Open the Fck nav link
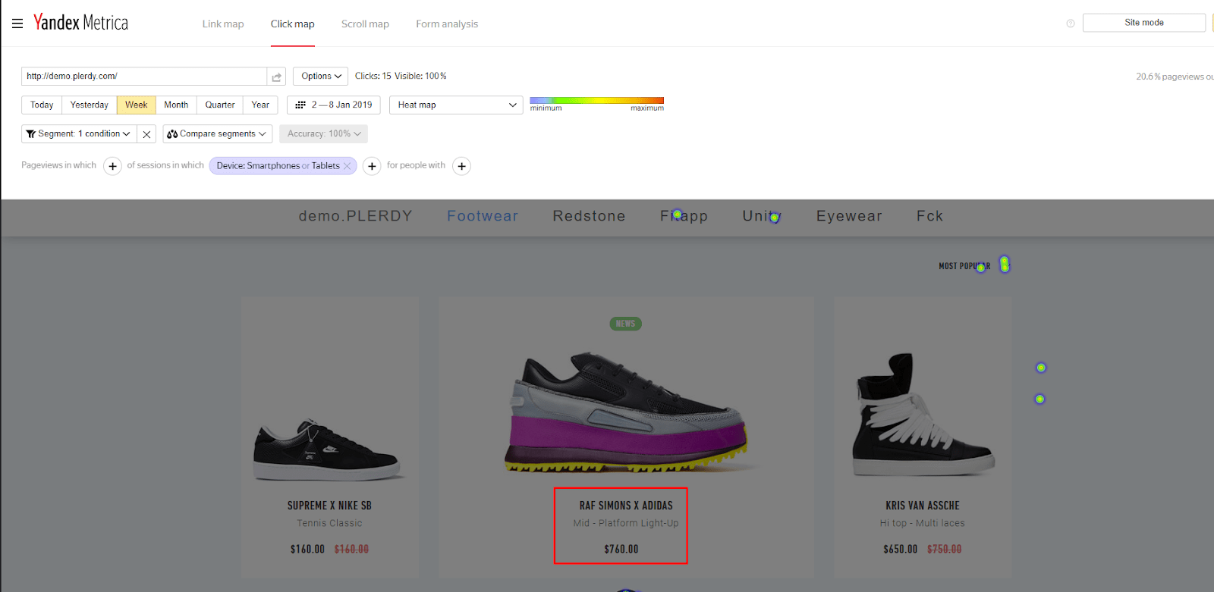Screen dimensions: 1214x592 (x=929, y=216)
